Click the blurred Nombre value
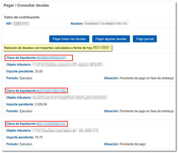This screenshot has width=178, height=153. click(x=106, y=23)
